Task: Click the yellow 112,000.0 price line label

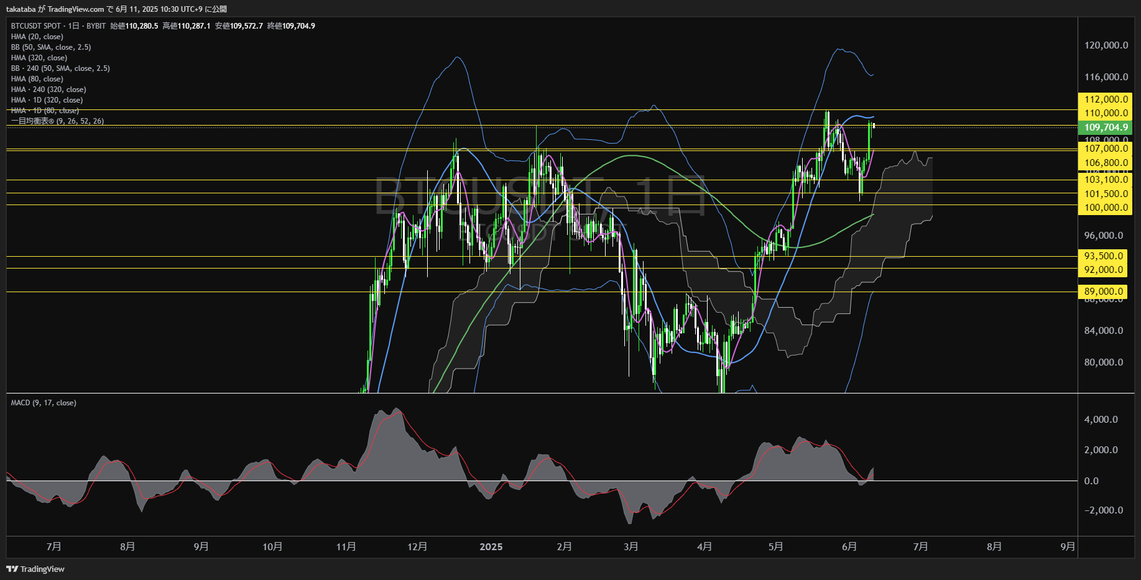Action: click(1105, 99)
